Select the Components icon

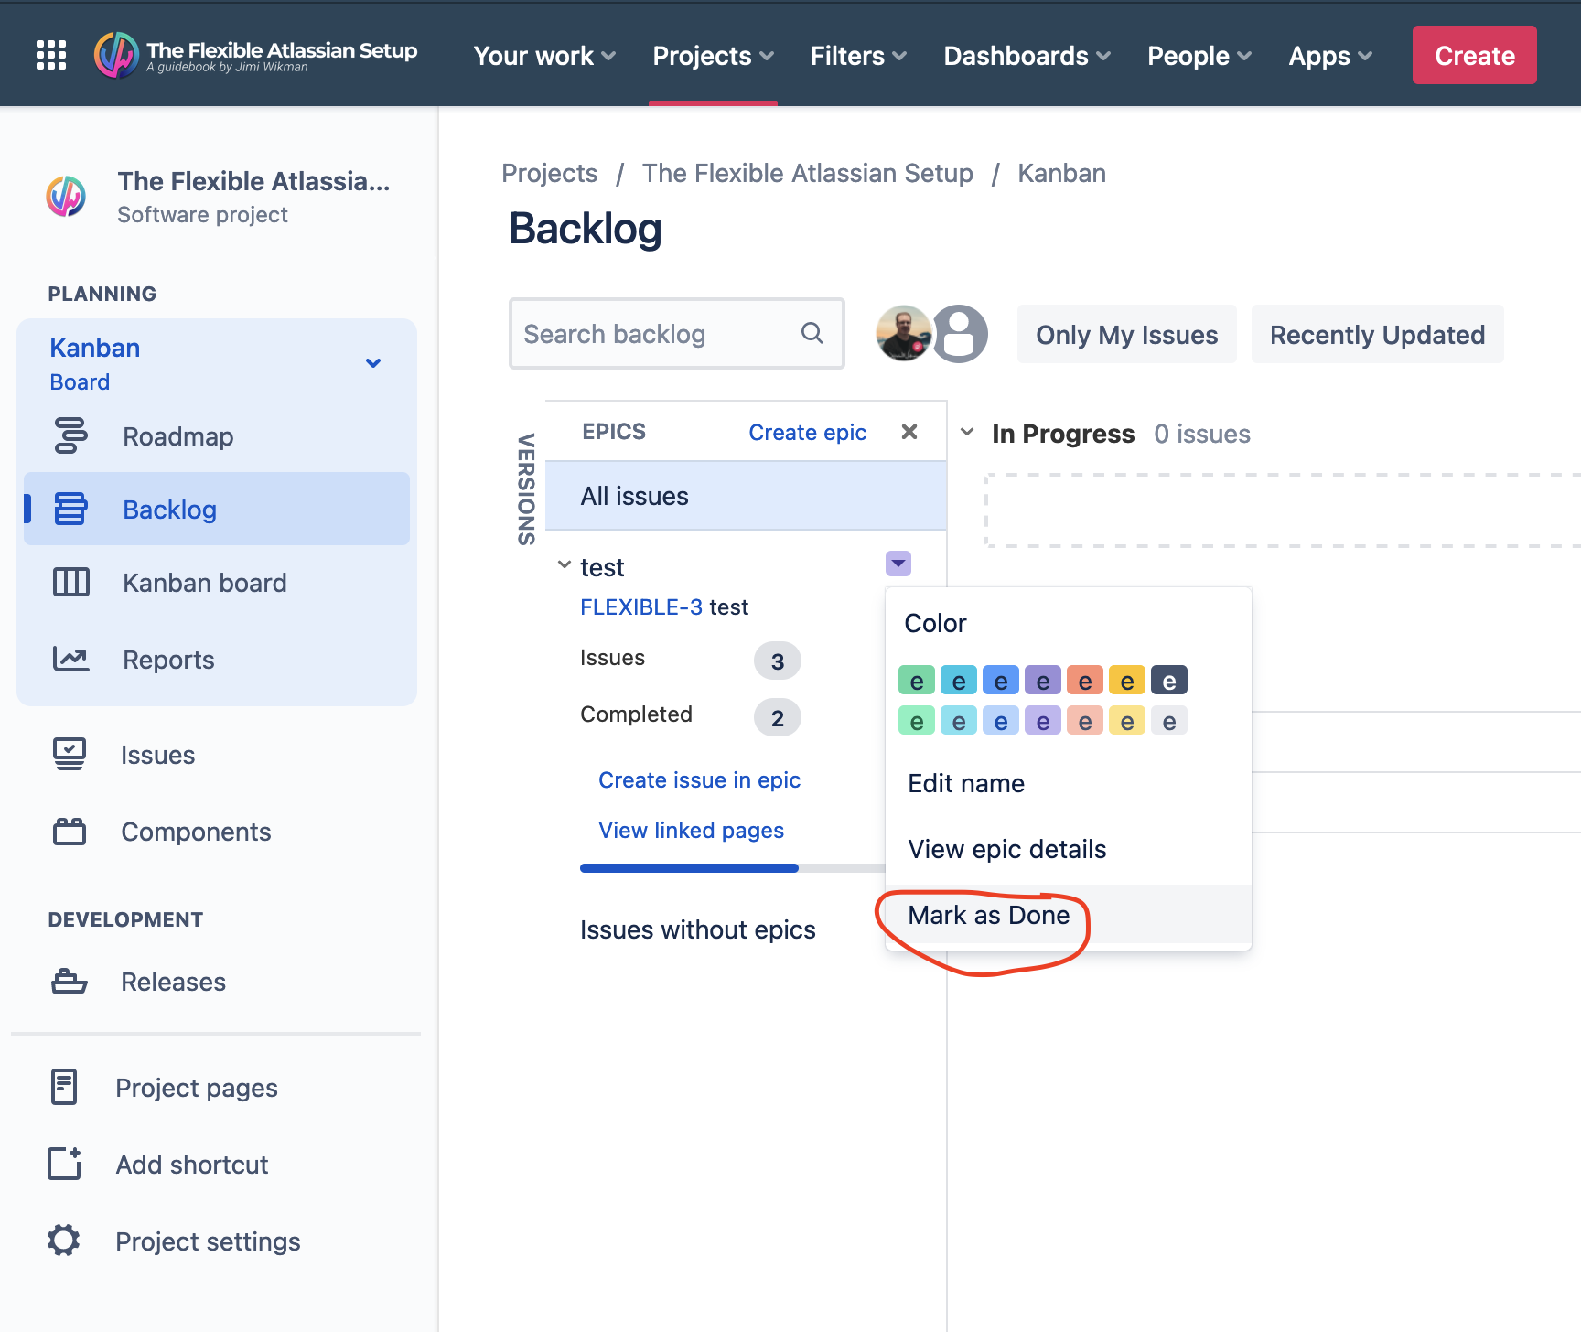(71, 831)
